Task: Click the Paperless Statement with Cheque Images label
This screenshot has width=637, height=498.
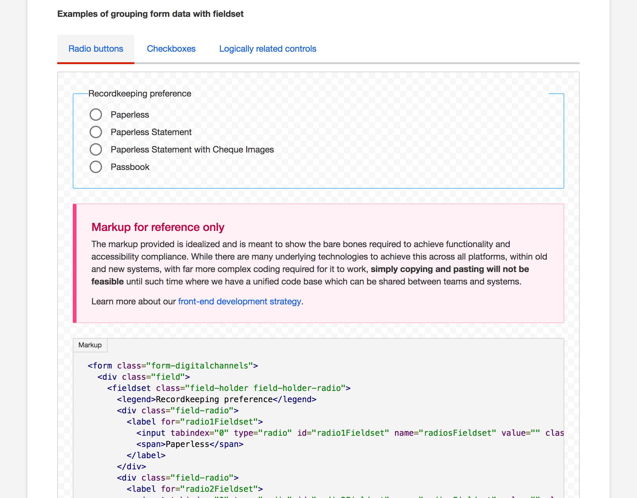Action: (x=192, y=149)
